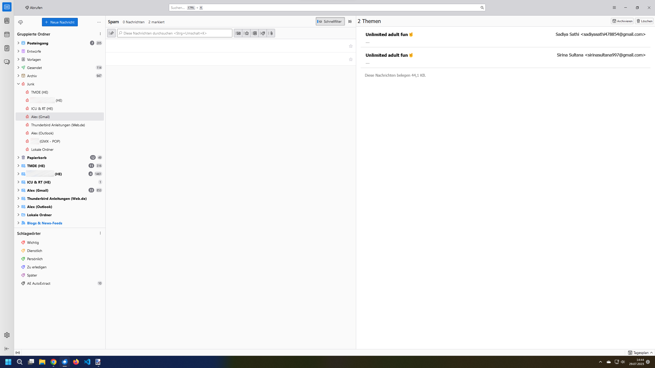The height and width of the screenshot is (368, 655).
Task: Launch Google Chrome from taskbar
Action: [x=53, y=362]
